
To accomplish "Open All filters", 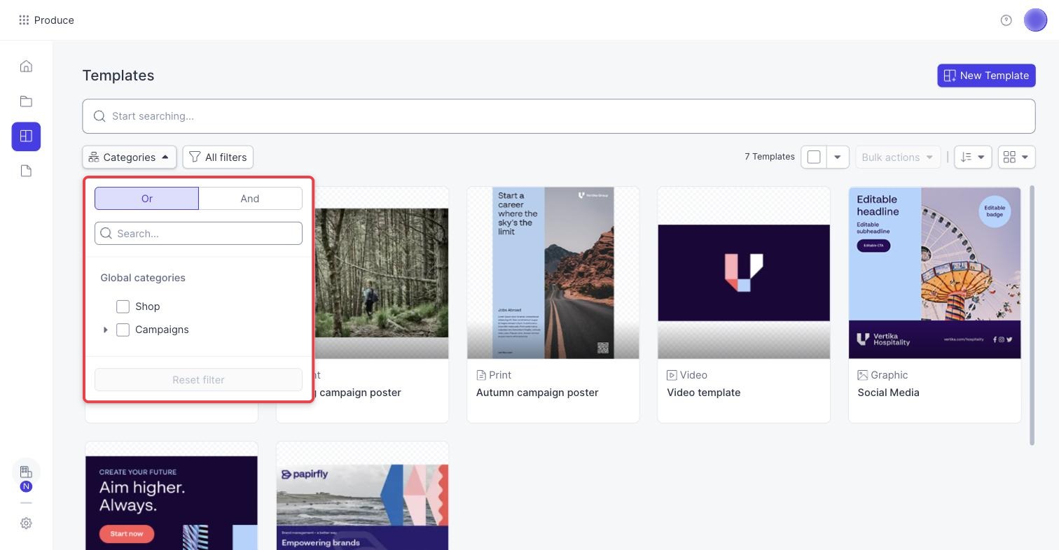I will point(218,157).
